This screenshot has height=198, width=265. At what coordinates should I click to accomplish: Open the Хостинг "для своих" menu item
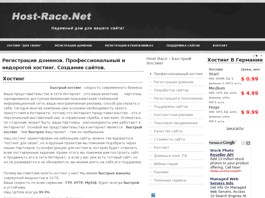[24, 45]
